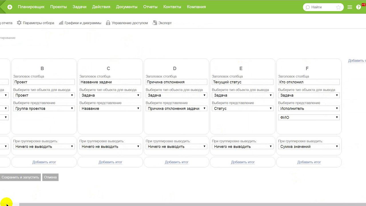Open the ФИО dropdown in column F
Image resolution: width=366 pixels, height=206 pixels.
coord(309,117)
